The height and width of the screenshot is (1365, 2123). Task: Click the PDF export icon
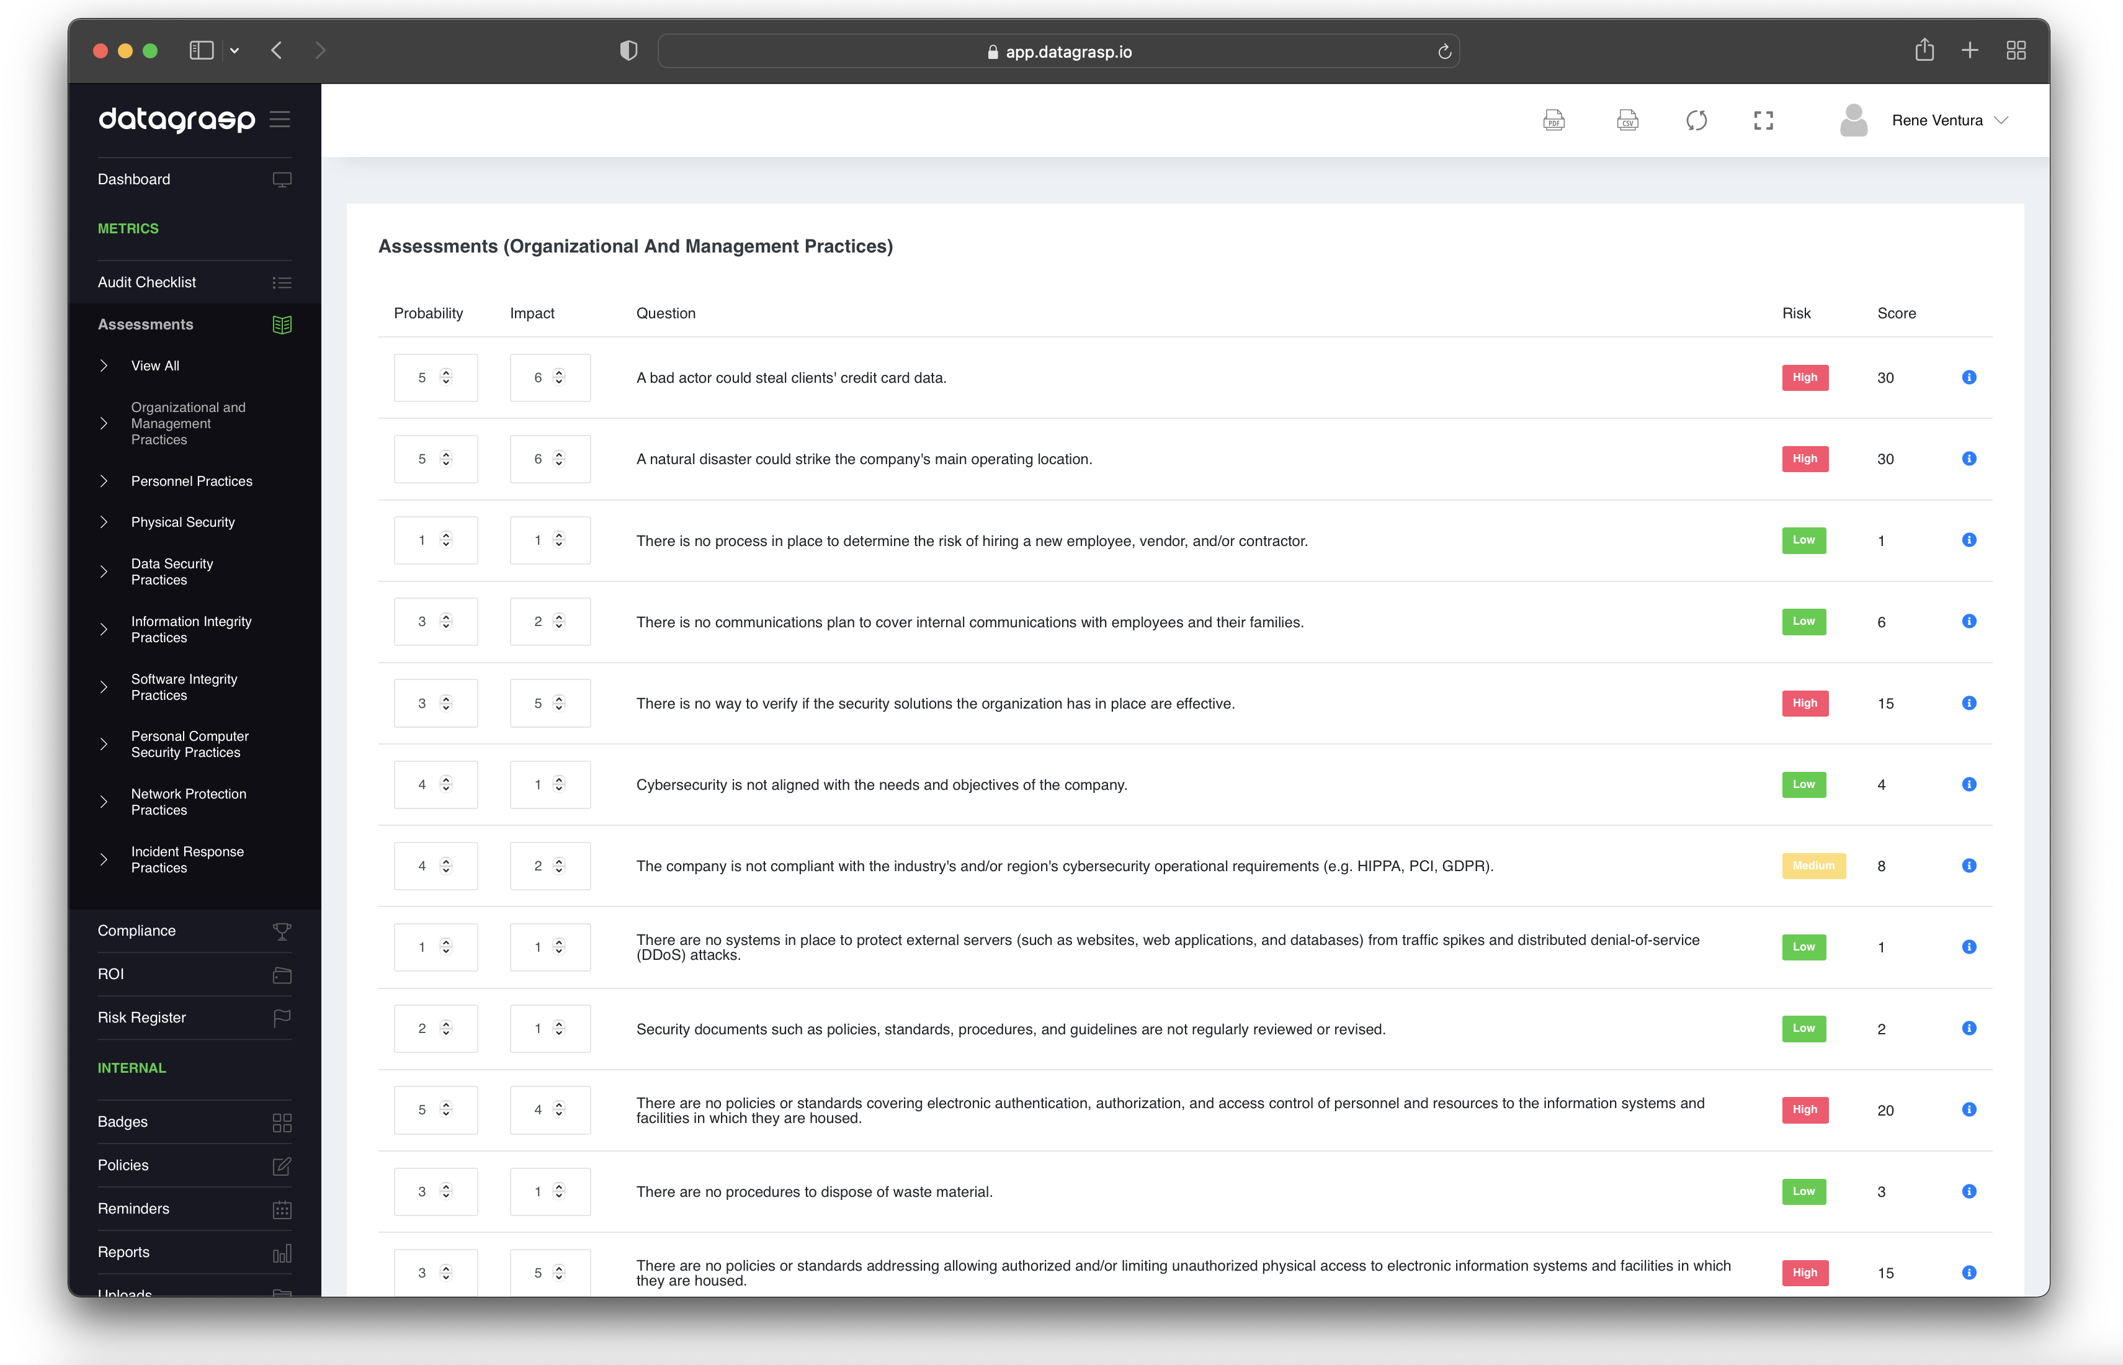click(1553, 120)
